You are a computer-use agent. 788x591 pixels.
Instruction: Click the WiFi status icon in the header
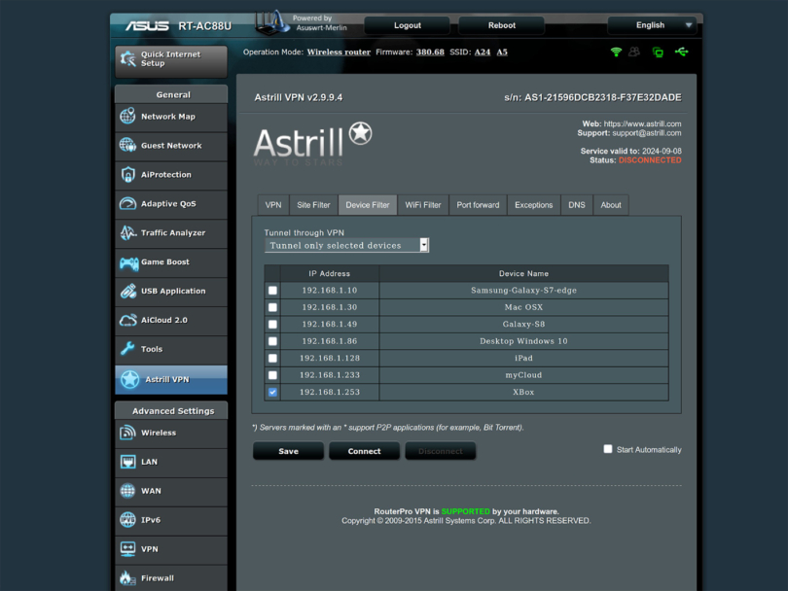coord(616,52)
